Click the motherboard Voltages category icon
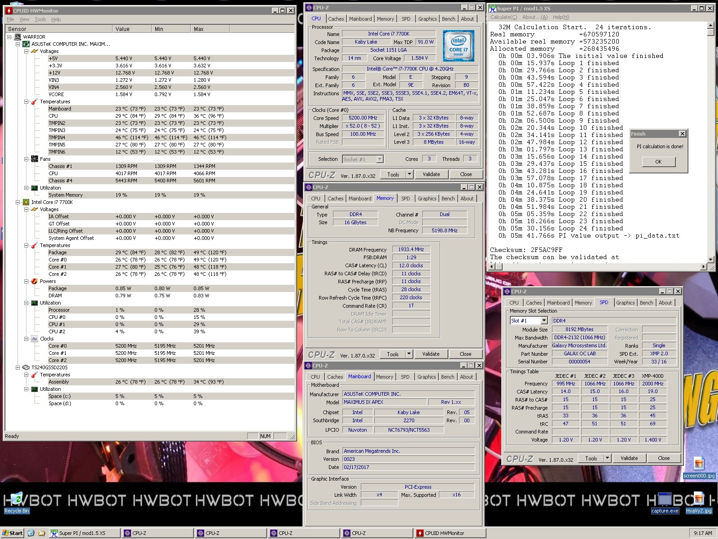This screenshot has height=539, width=718. [35, 51]
